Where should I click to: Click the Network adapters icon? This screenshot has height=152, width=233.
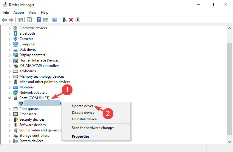point(16,93)
